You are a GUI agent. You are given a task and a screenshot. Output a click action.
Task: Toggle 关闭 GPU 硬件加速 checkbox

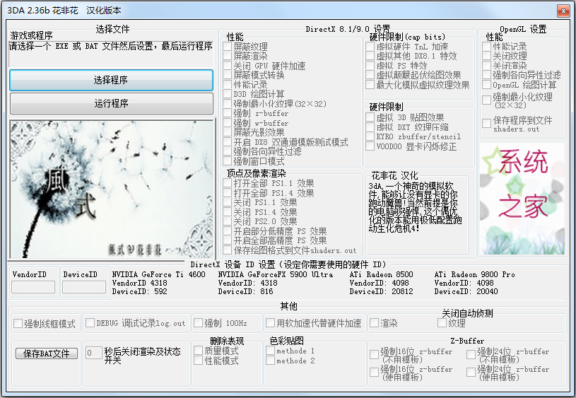[x=228, y=66]
